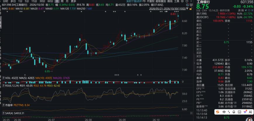The width and height of the screenshot is (254, 121).
Task: Click the stock name 工商银行 in the side panel
Action: (x=203, y=2)
